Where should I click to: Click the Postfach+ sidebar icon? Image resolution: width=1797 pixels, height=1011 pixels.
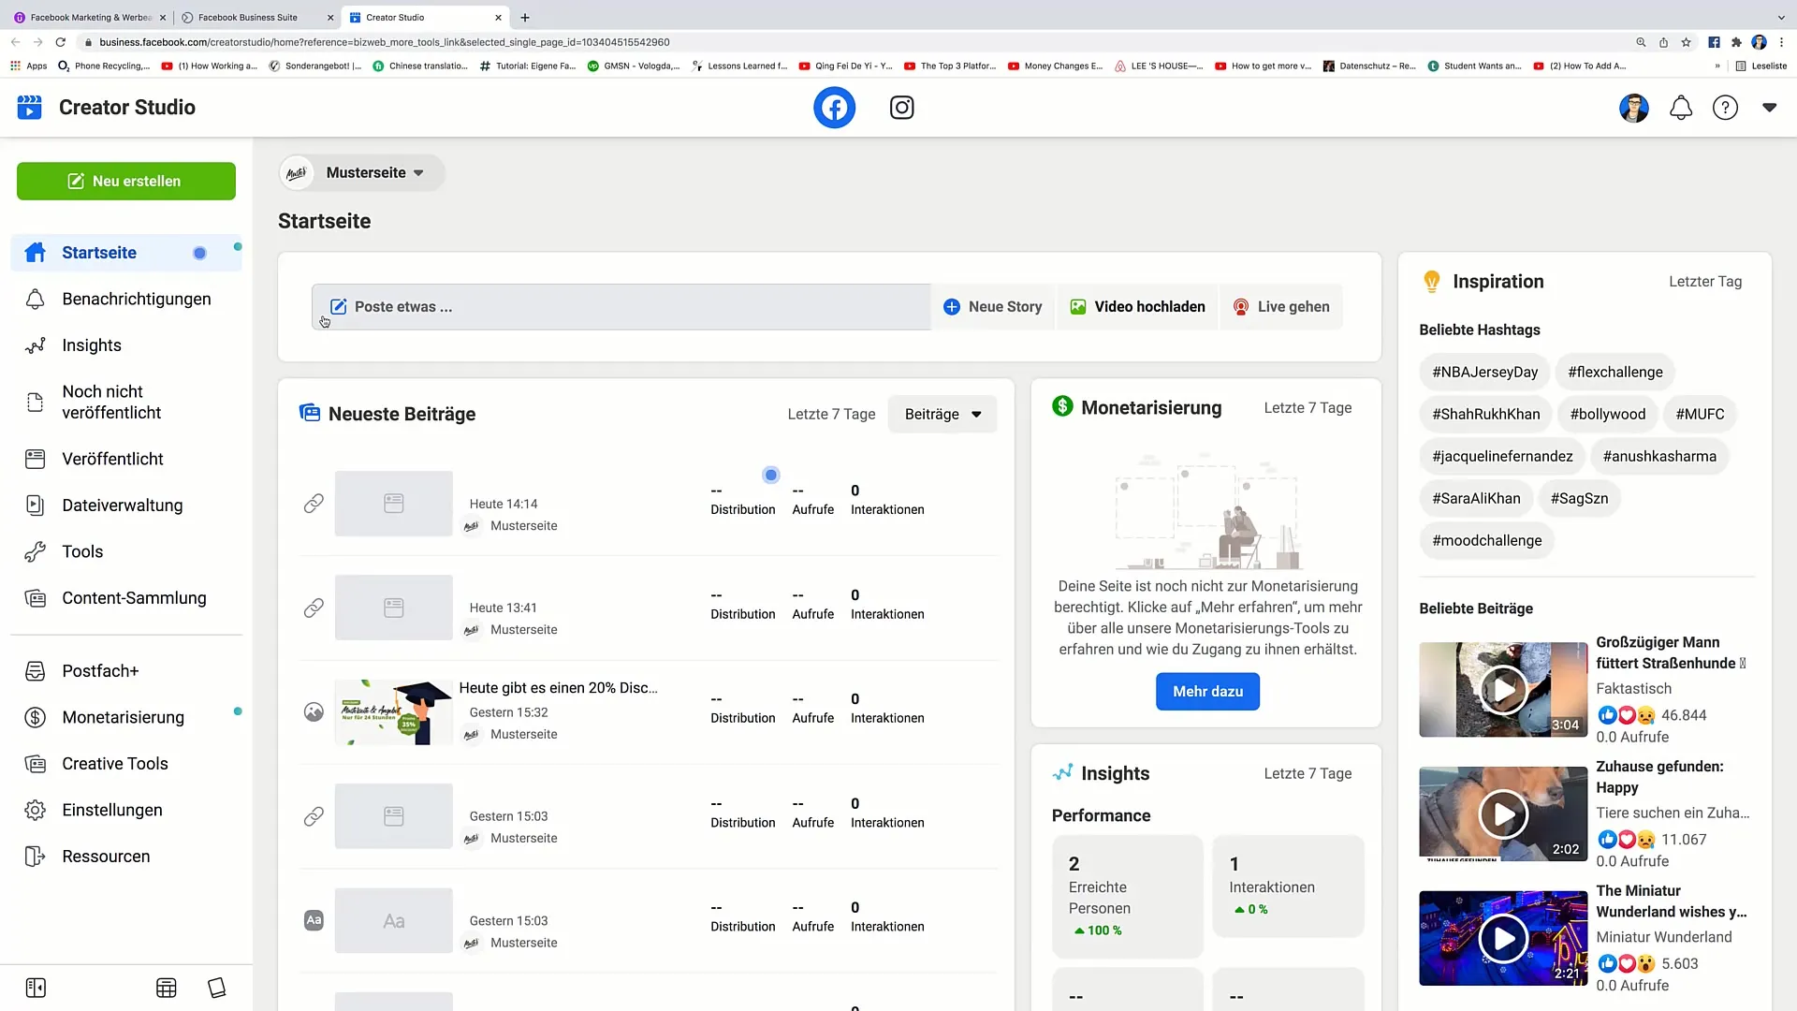[35, 670]
